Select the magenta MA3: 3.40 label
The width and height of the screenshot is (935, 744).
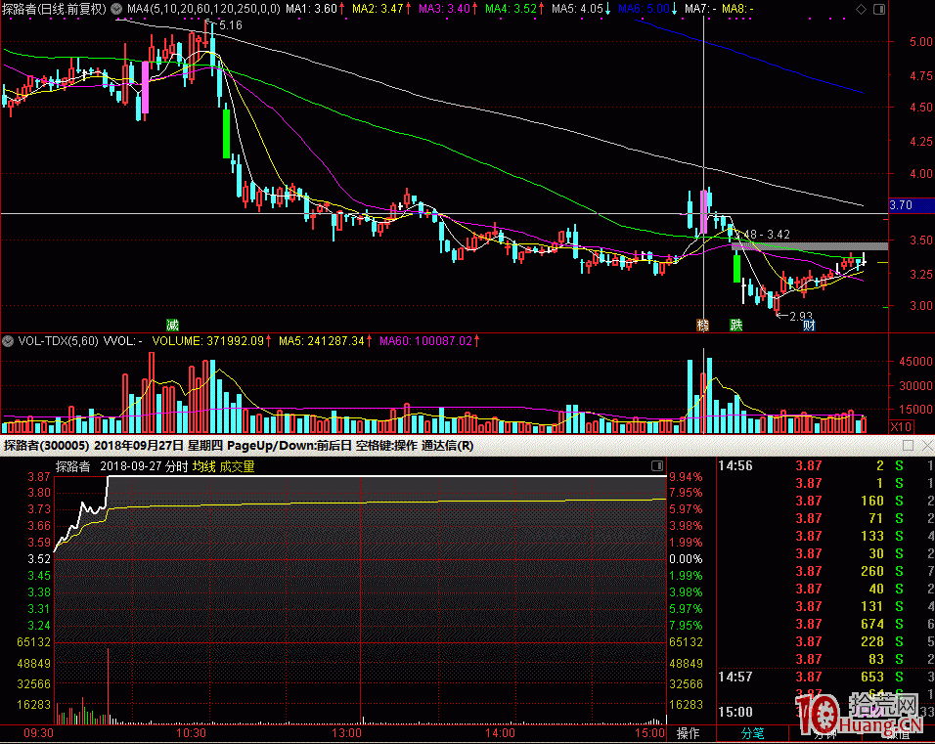445,9
